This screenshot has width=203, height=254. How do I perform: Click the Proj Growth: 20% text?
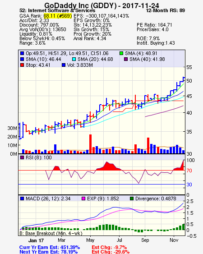pos(92,34)
